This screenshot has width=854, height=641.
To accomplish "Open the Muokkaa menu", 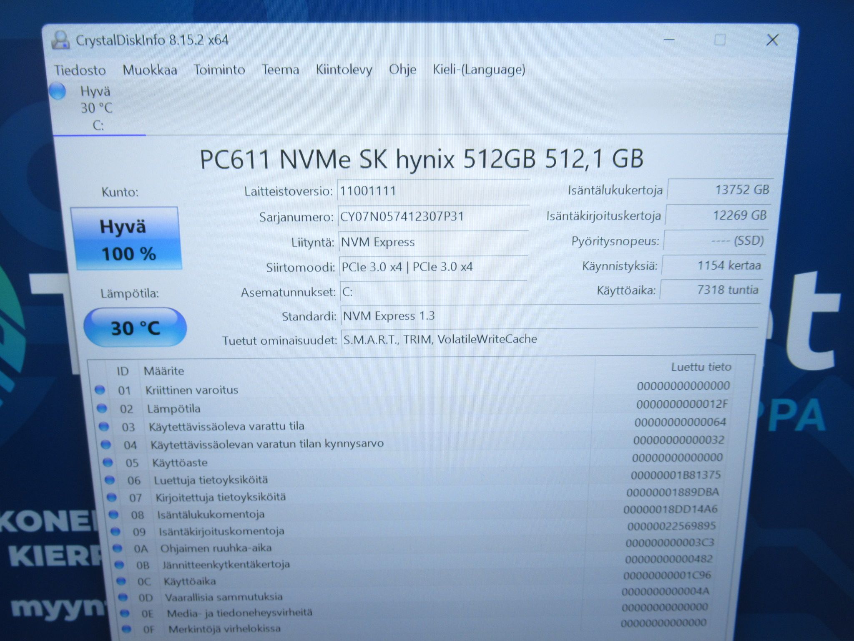I will pos(150,70).
